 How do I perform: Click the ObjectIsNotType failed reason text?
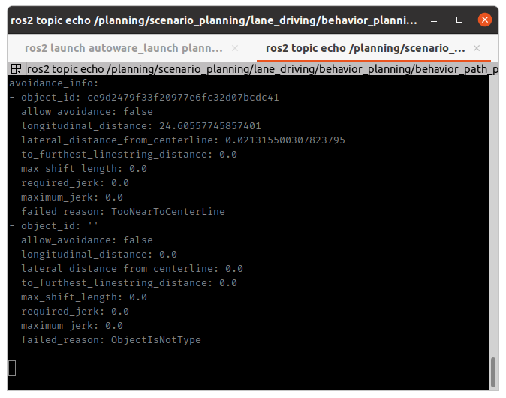click(155, 340)
